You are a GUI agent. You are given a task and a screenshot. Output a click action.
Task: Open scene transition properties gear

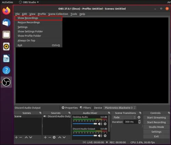(x=139, y=117)
